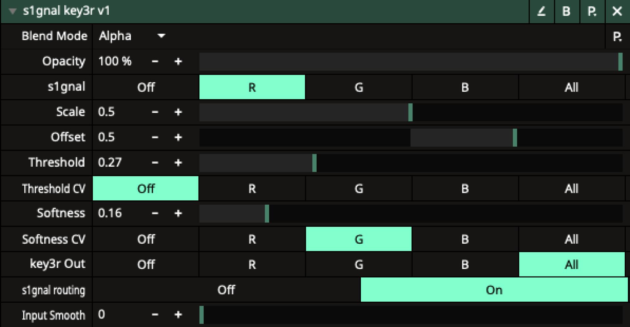Screen dimensions: 630x327
Task: Set s1gnal source to Off
Action: point(146,87)
